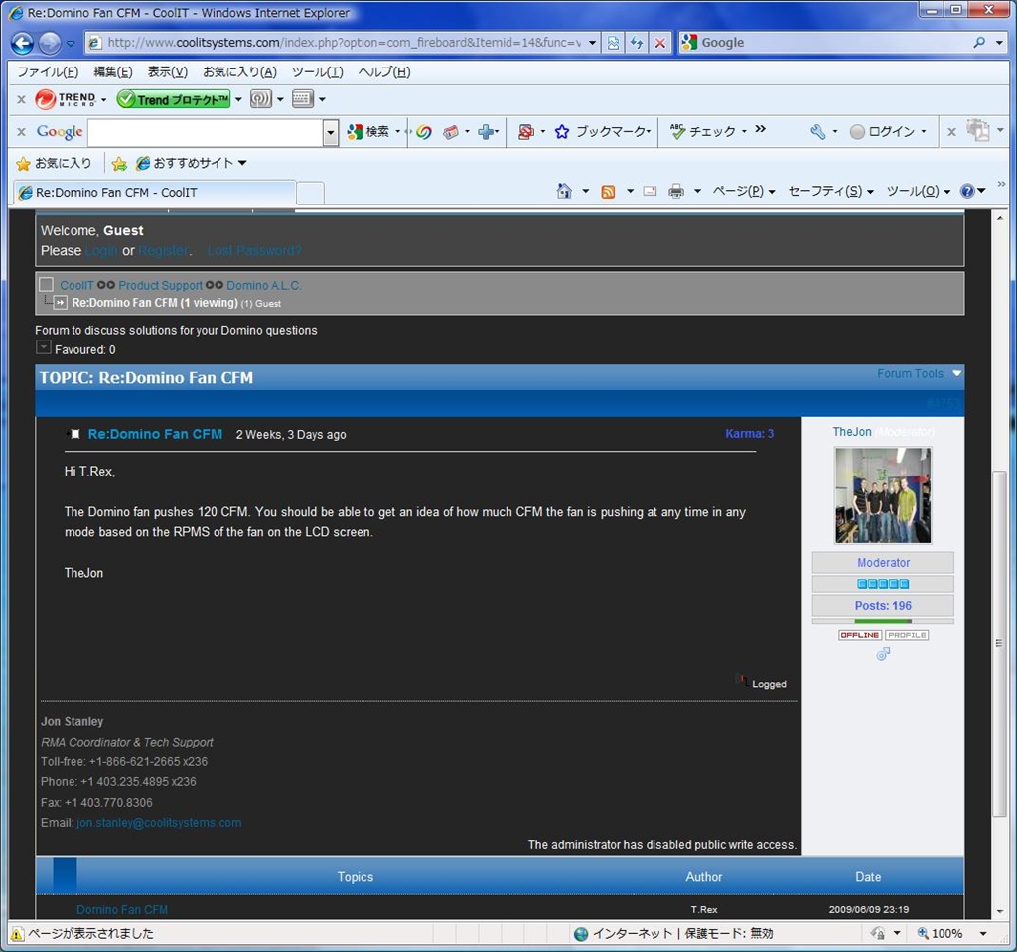This screenshot has height=952, width=1017.
Task: Click the jon.stanley@coolitsystems.com email link
Action: (x=159, y=822)
